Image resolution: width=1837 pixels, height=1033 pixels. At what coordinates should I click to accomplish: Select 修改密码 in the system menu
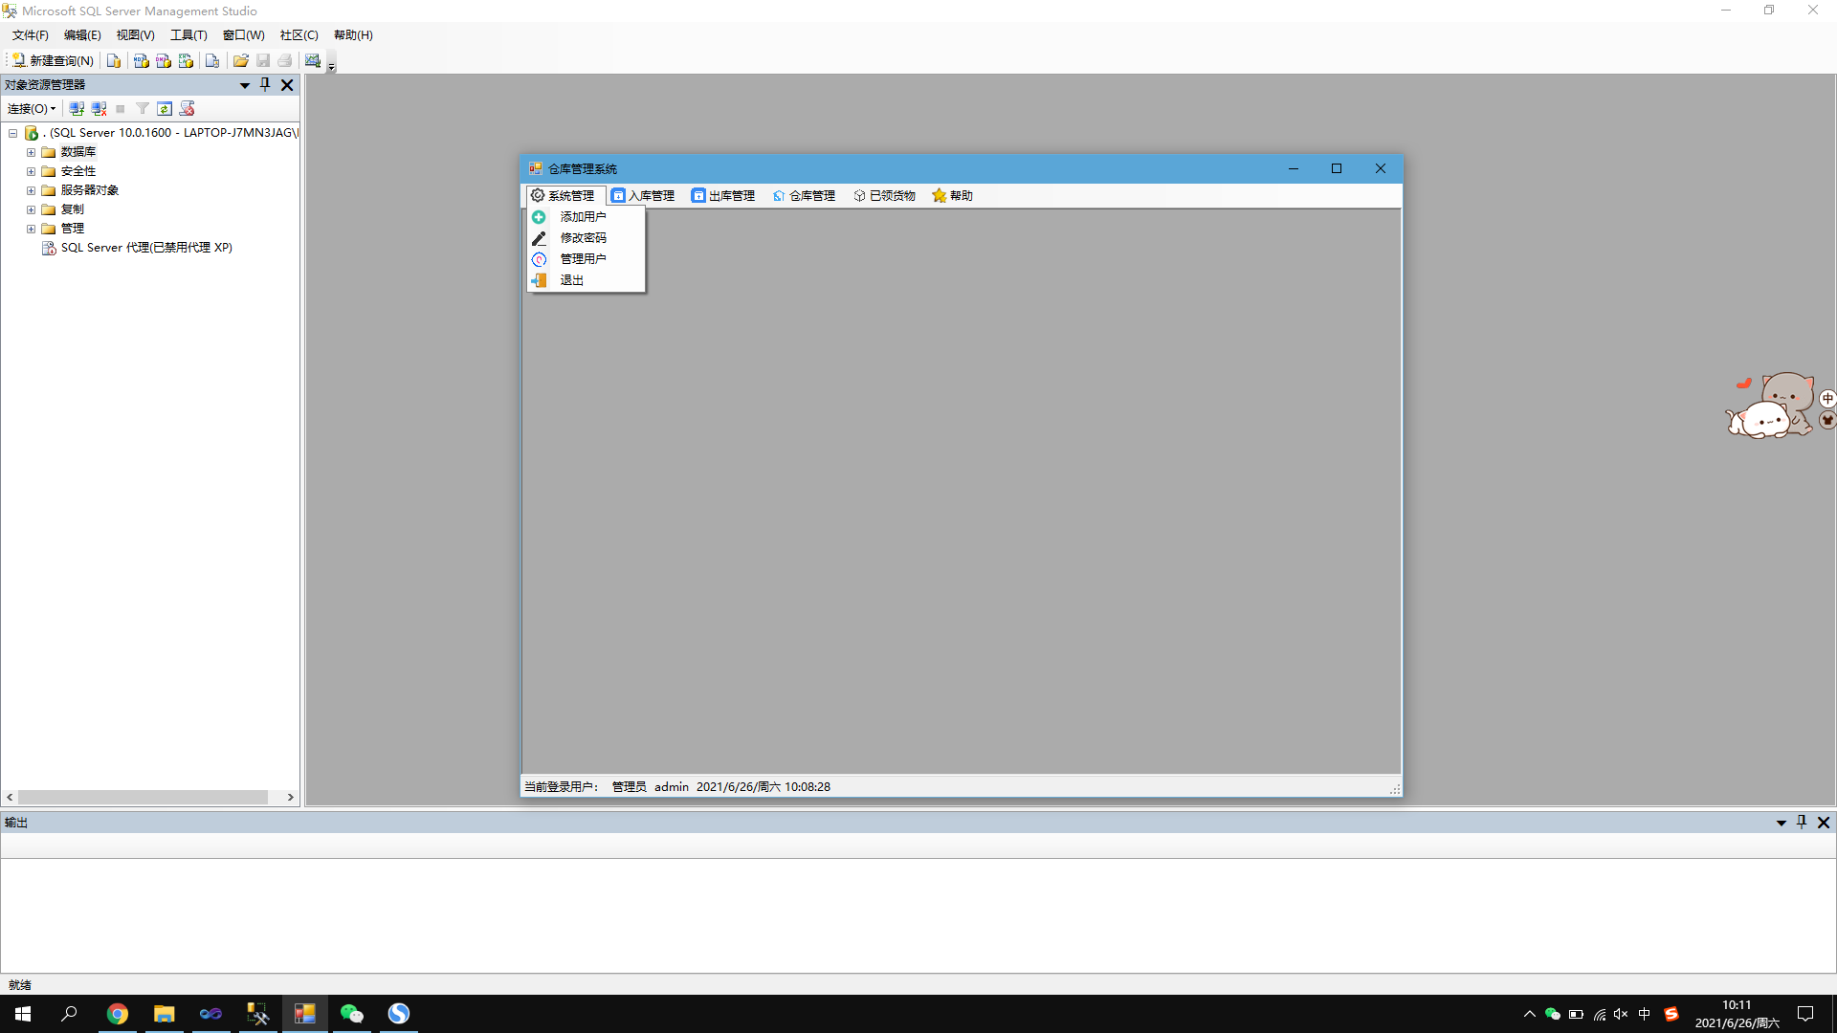click(x=583, y=237)
